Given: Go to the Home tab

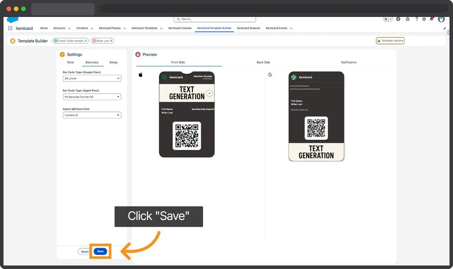Looking at the screenshot, I should click(43, 28).
